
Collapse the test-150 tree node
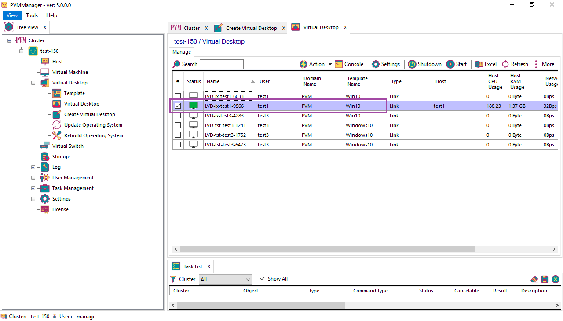point(21,51)
